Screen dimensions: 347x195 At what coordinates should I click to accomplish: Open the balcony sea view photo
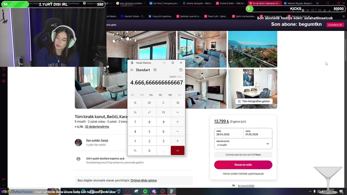point(252,49)
